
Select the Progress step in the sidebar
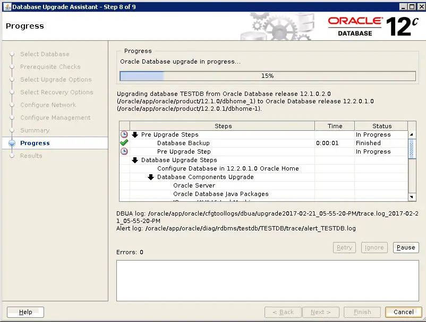pyautogui.click(x=35, y=143)
